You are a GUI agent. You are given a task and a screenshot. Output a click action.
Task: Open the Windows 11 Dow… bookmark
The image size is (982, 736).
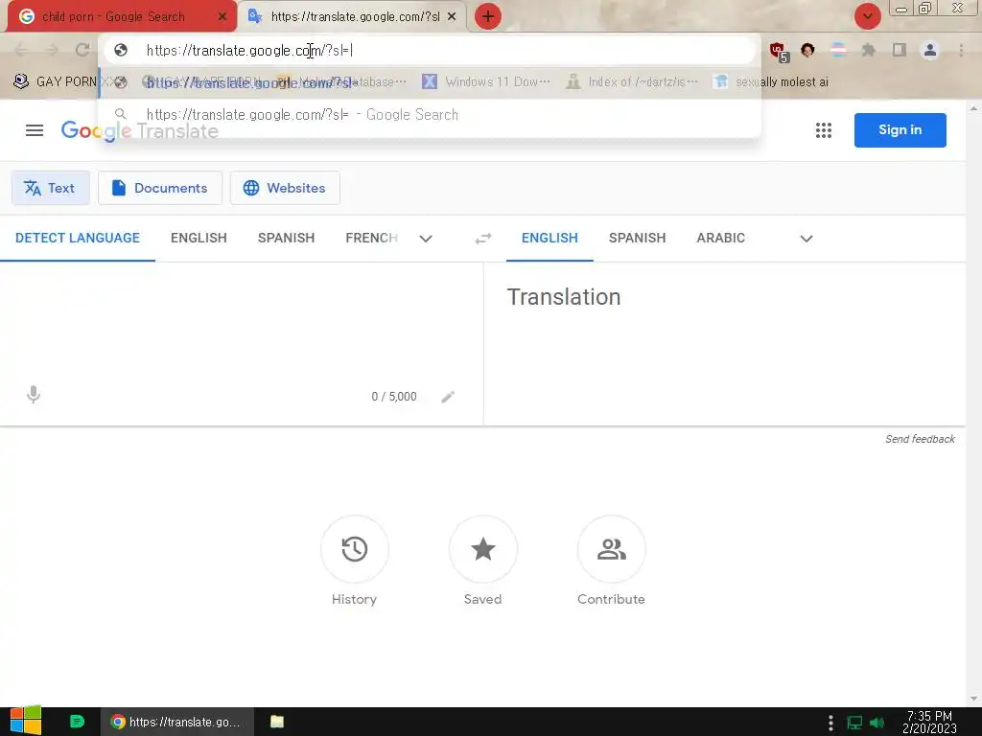[486, 81]
